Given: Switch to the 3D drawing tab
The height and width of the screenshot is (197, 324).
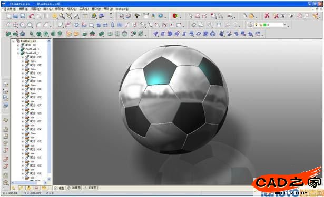Looking at the screenshot, I should [90, 188].
